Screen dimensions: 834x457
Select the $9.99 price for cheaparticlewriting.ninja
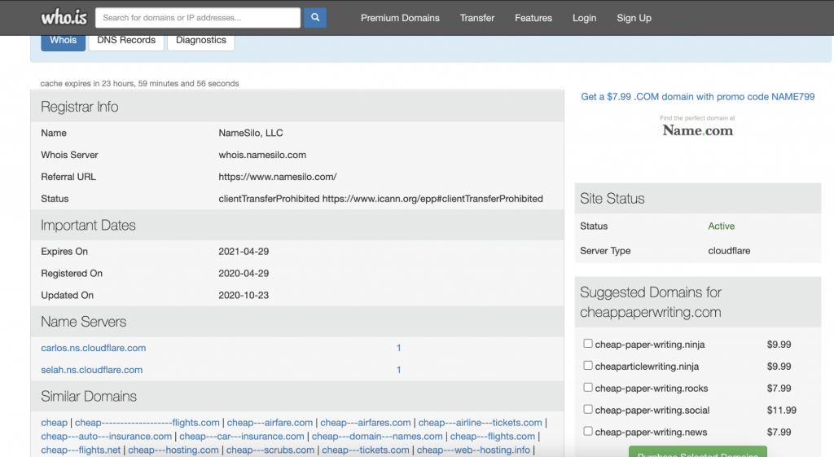pyautogui.click(x=779, y=366)
